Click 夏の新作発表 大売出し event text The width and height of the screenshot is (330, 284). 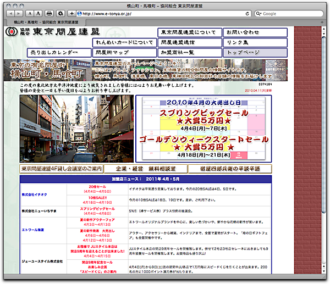97,231
